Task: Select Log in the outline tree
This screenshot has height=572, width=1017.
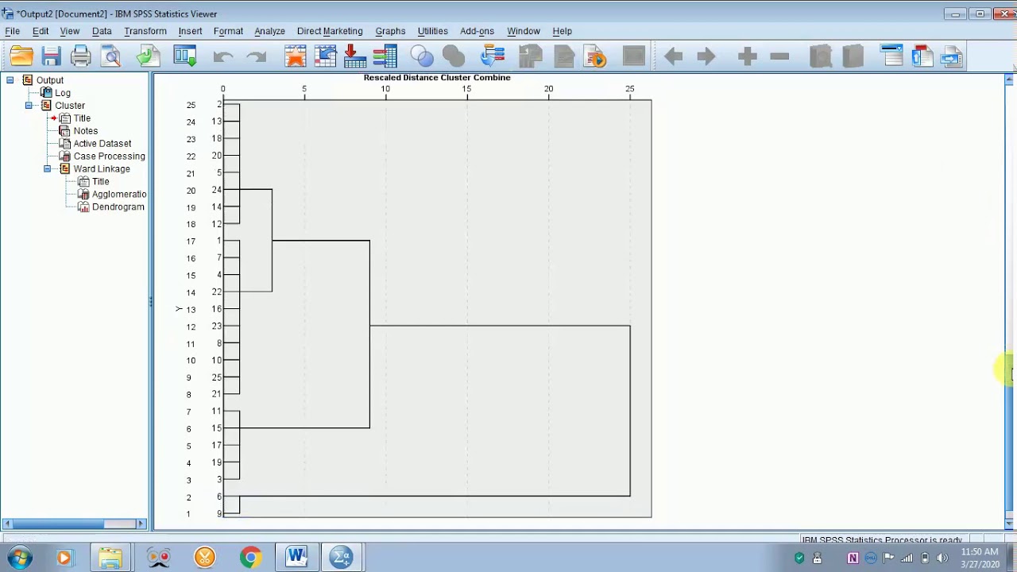Action: coord(63,93)
